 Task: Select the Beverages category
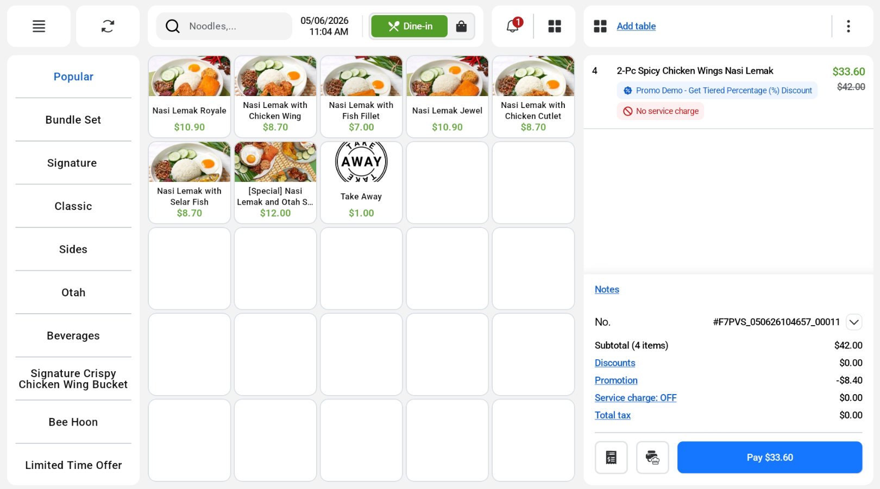[73, 336]
